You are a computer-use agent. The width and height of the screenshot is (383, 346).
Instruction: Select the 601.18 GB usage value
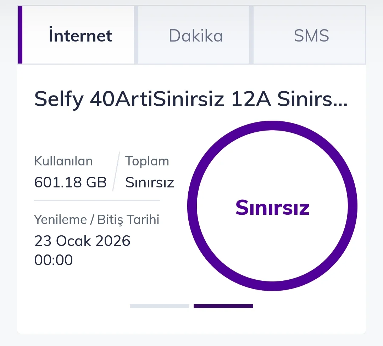[x=71, y=182]
